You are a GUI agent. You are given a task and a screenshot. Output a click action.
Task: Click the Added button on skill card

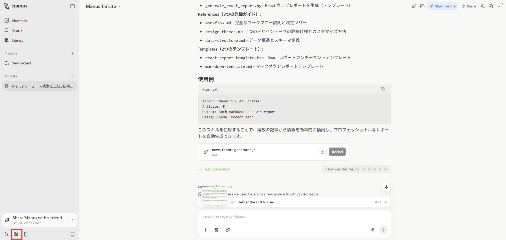tap(337, 152)
